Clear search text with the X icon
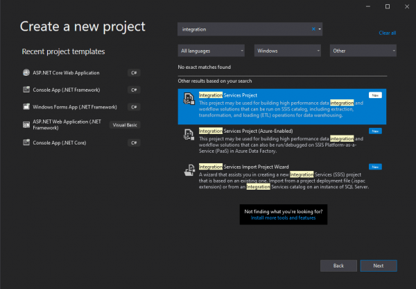The image size is (416, 289). point(313,30)
